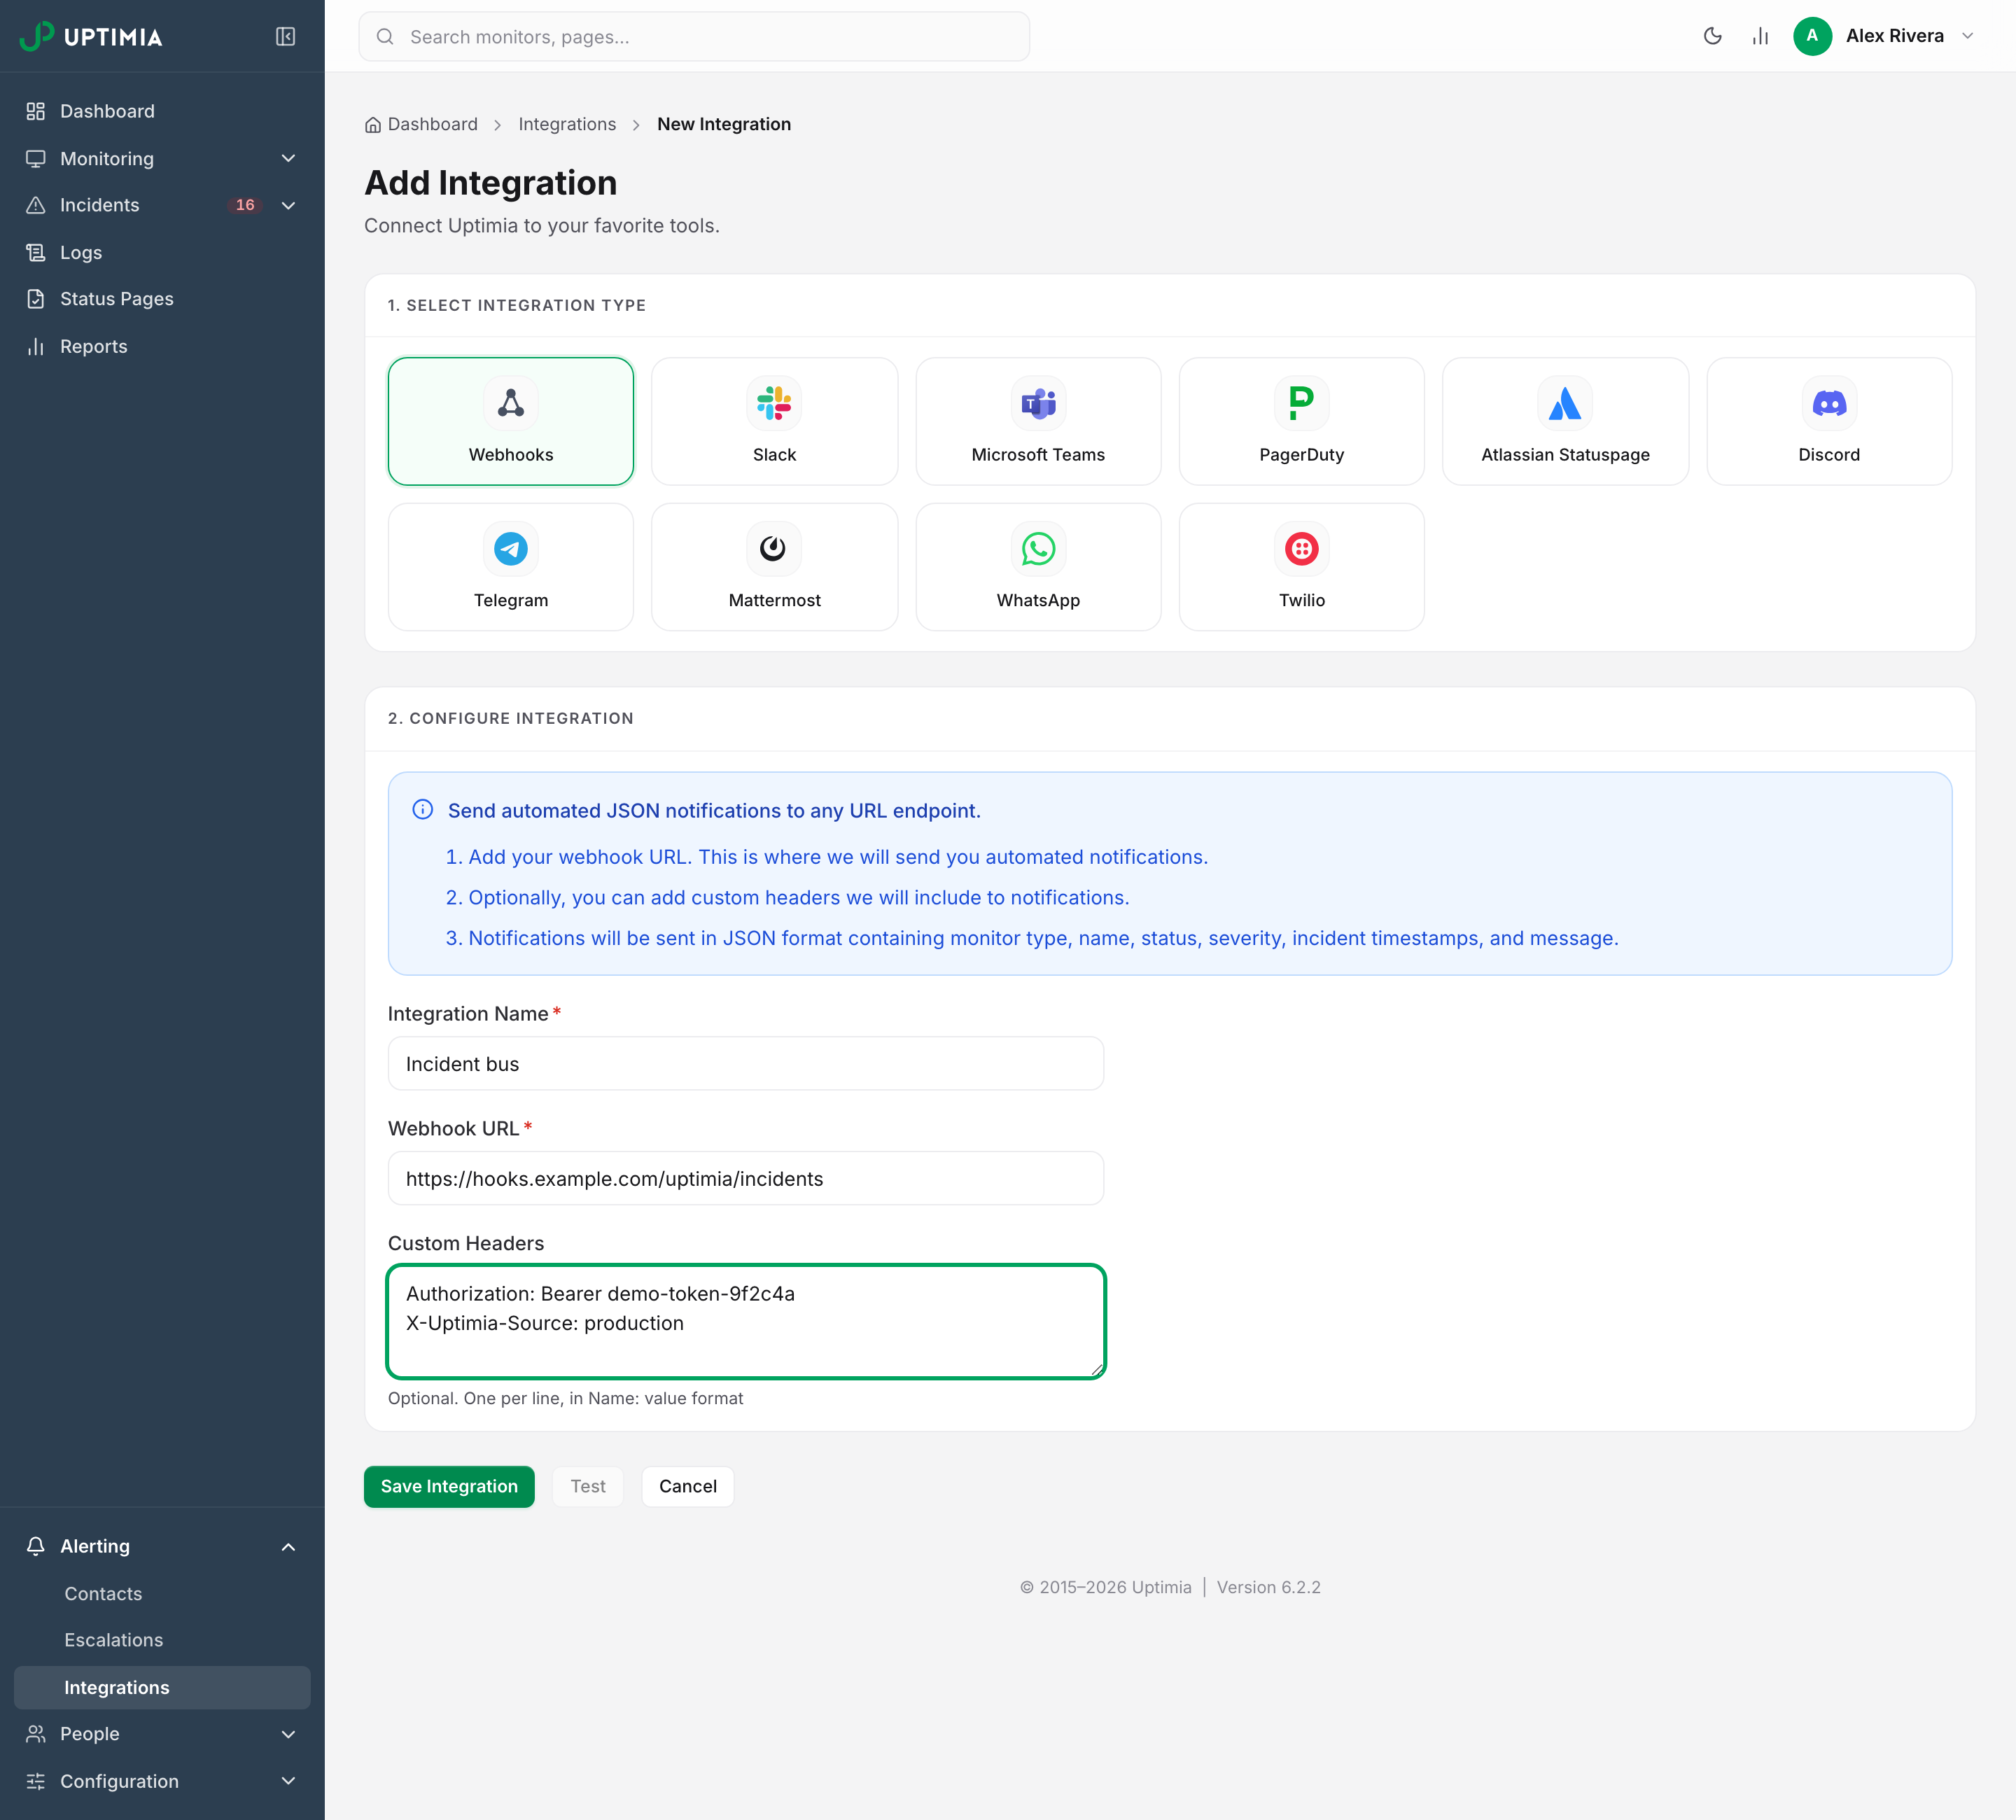Choose the Slack integration icon
This screenshot has width=2016, height=1820.
pyautogui.click(x=774, y=403)
